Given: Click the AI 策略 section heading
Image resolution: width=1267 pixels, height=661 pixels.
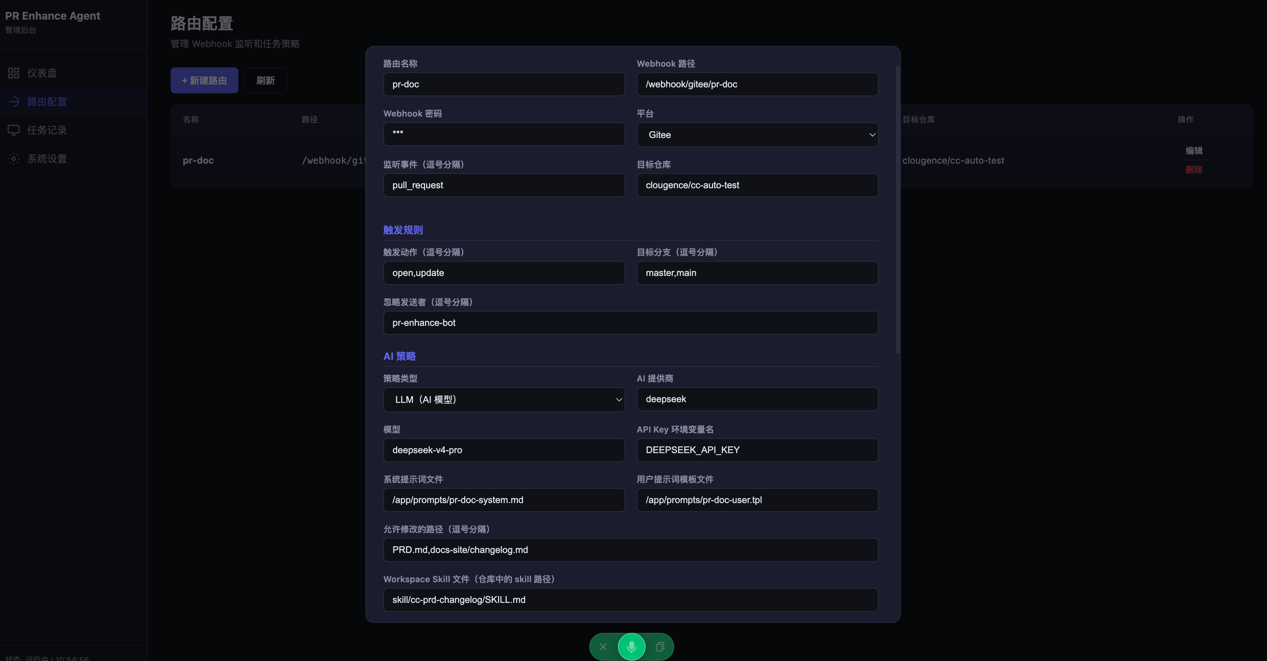Looking at the screenshot, I should click(x=399, y=356).
